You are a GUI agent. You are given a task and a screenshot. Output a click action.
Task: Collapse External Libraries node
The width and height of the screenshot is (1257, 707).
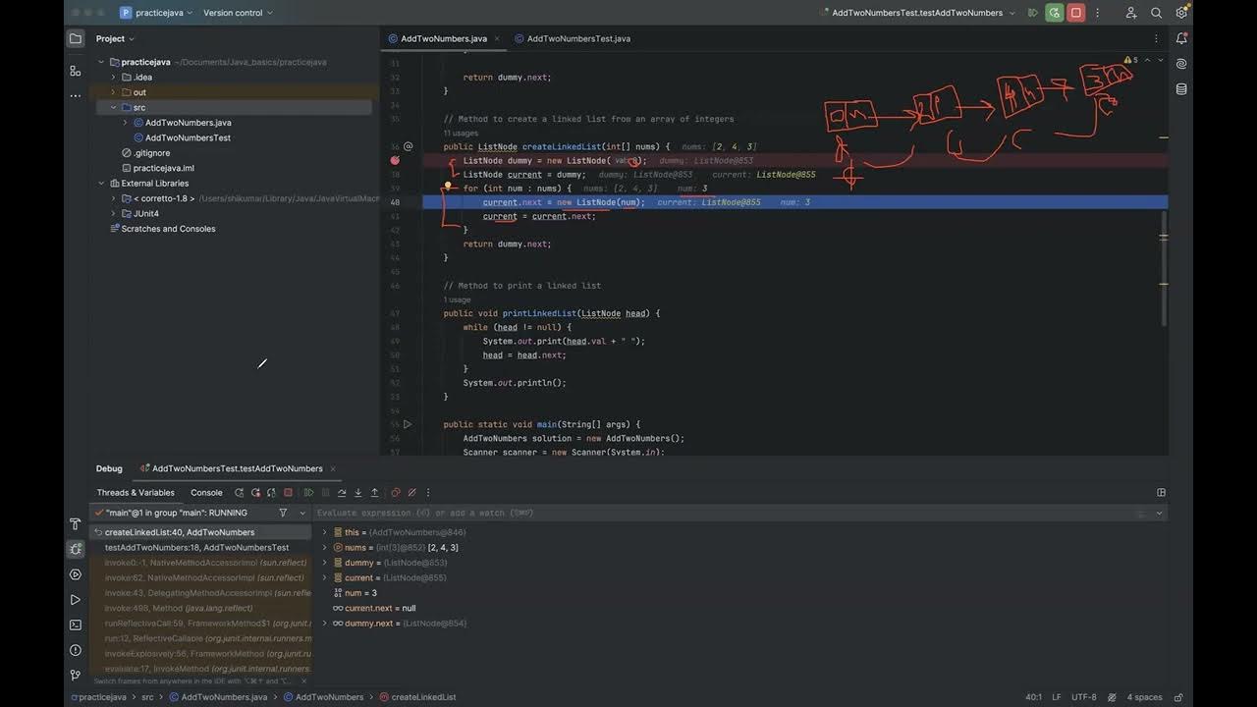[x=101, y=184]
